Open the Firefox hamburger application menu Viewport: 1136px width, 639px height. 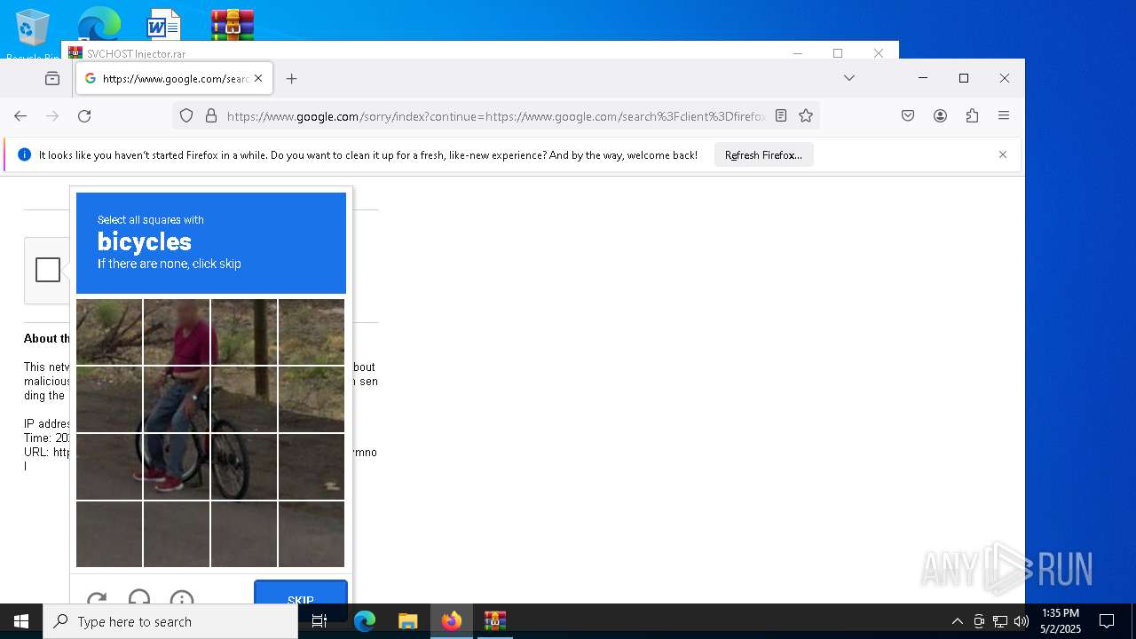[1004, 115]
